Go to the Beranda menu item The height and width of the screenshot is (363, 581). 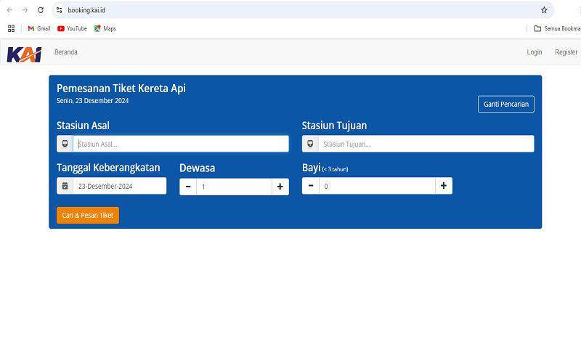pos(66,52)
